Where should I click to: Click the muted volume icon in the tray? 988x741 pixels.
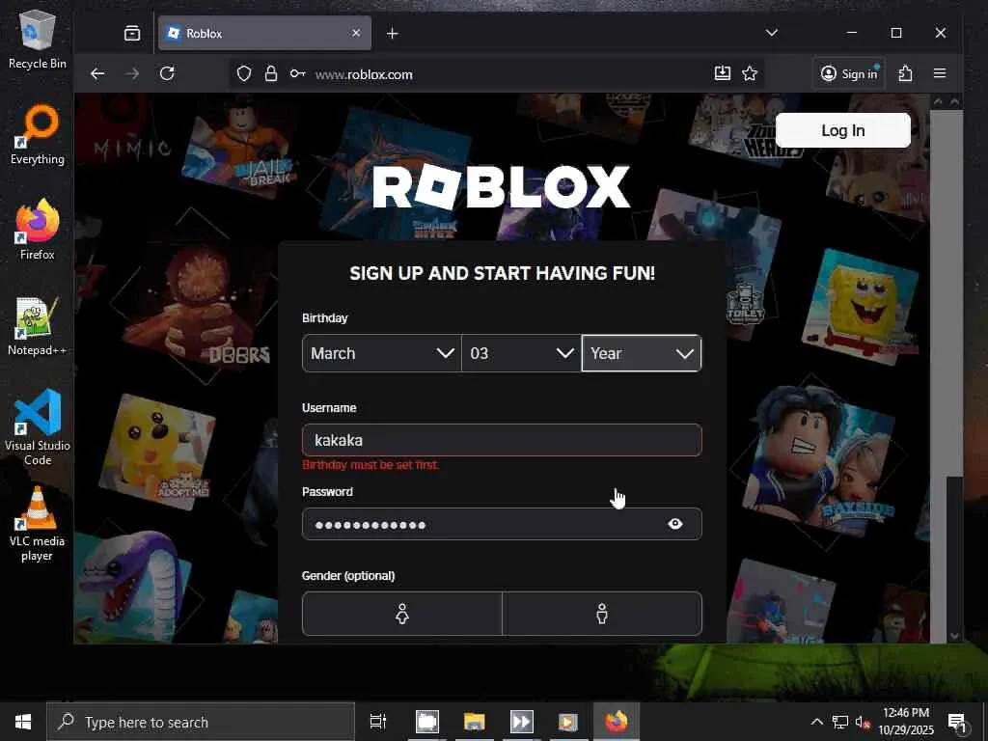click(863, 723)
